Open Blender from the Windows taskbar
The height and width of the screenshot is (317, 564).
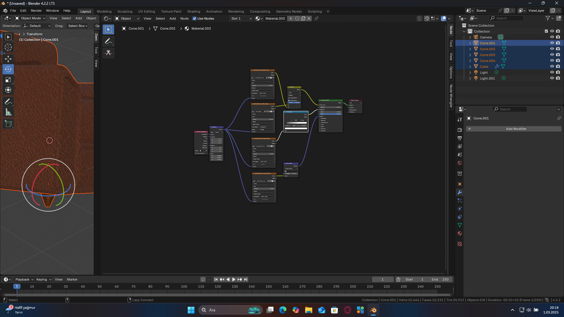tap(373, 310)
